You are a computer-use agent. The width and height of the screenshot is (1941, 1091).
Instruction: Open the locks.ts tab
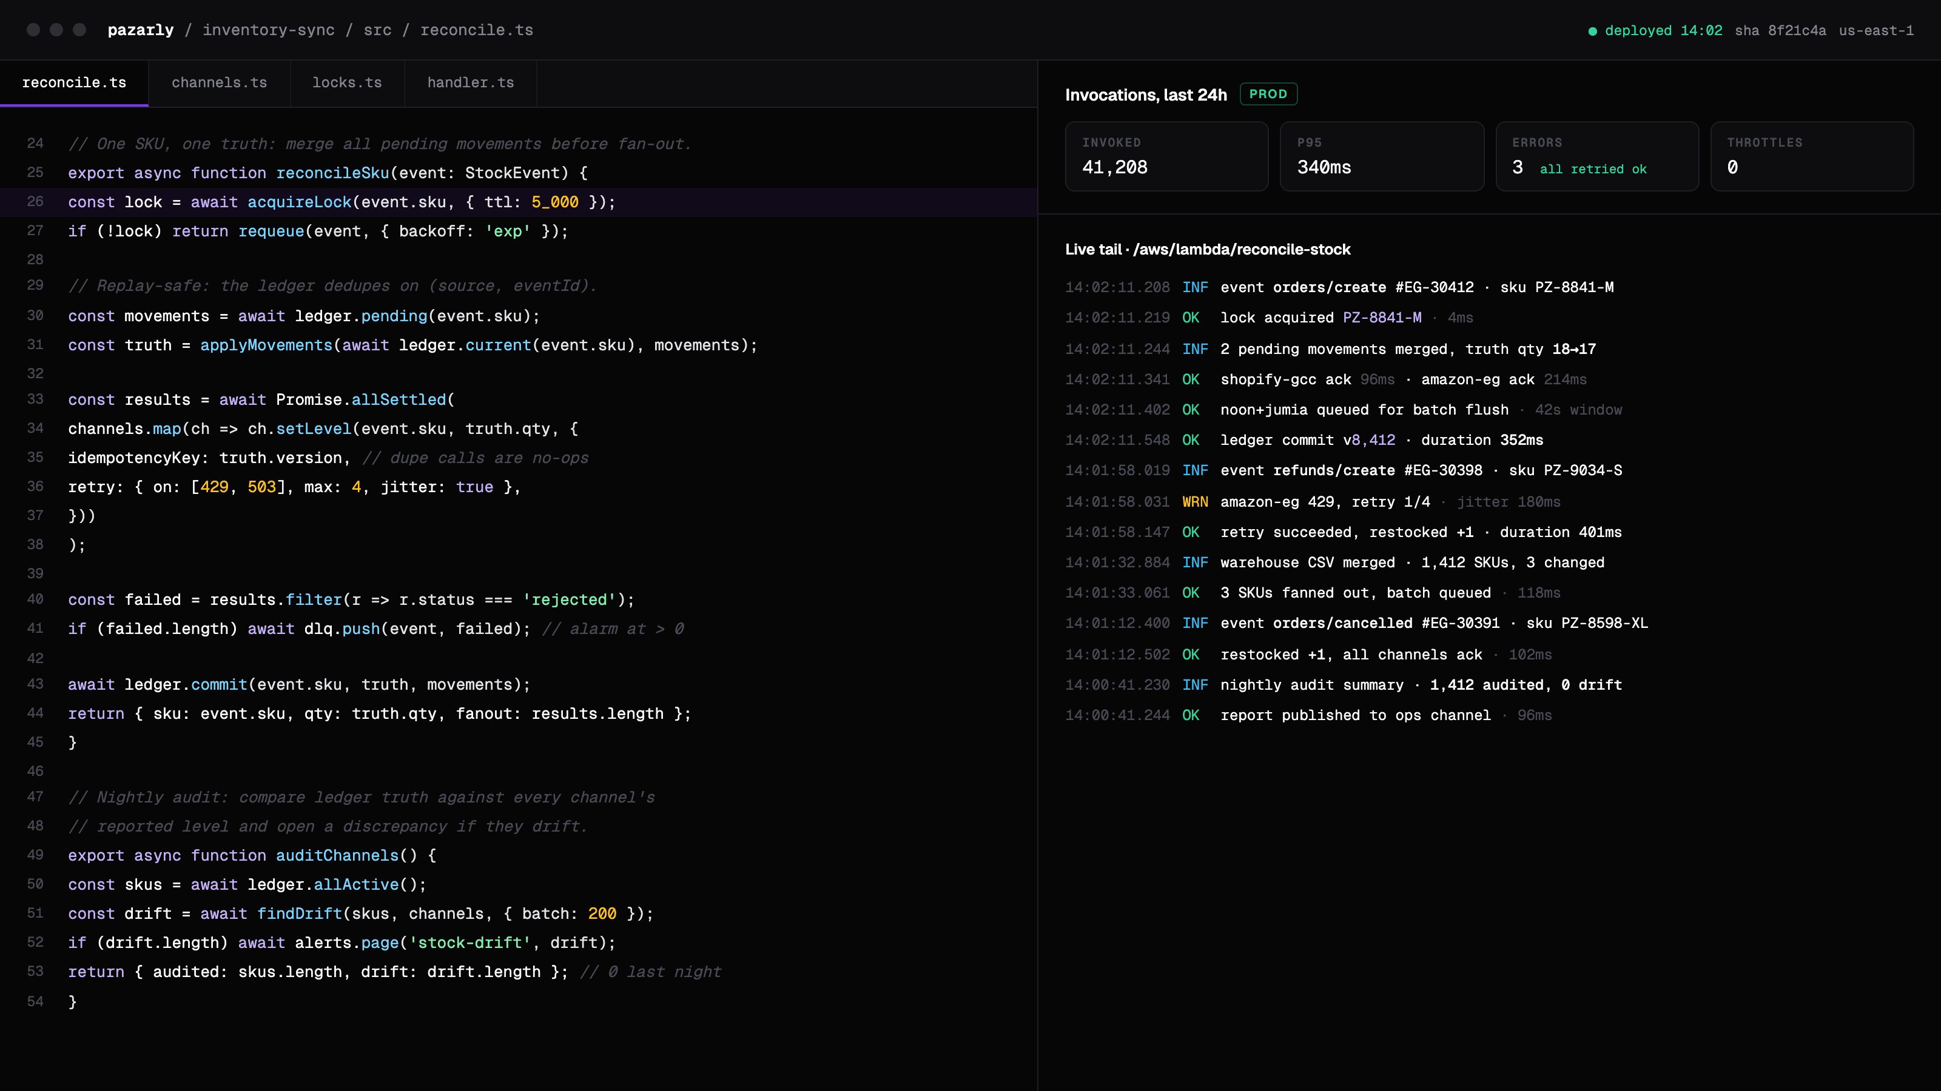click(348, 83)
